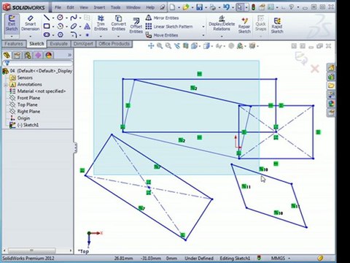Image resolution: width=350 pixels, height=263 pixels.
Task: Click the Zoom to Area view icon
Action: 168,46
